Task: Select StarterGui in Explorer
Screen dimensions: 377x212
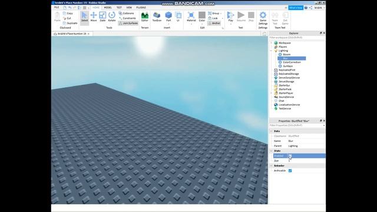Action: (x=284, y=85)
